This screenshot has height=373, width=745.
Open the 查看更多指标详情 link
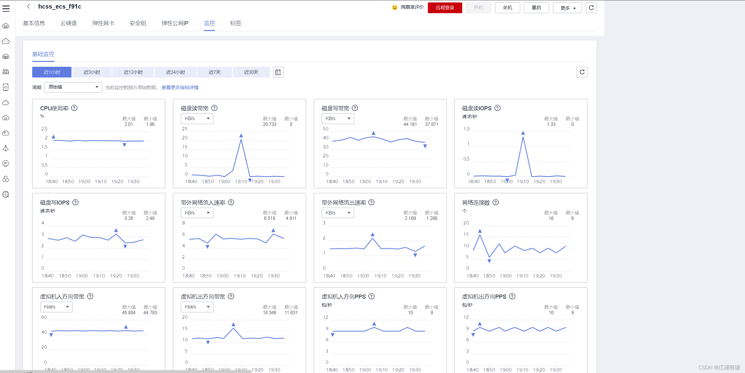point(180,88)
